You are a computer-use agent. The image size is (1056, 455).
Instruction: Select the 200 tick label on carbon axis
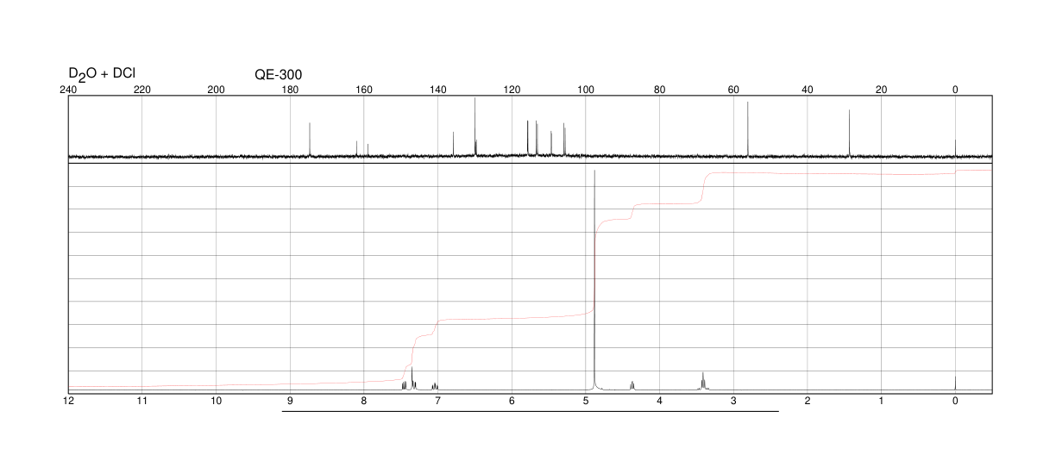click(x=217, y=90)
